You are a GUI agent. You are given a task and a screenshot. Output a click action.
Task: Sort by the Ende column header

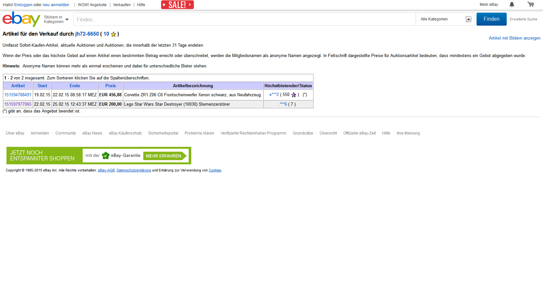pyautogui.click(x=75, y=86)
